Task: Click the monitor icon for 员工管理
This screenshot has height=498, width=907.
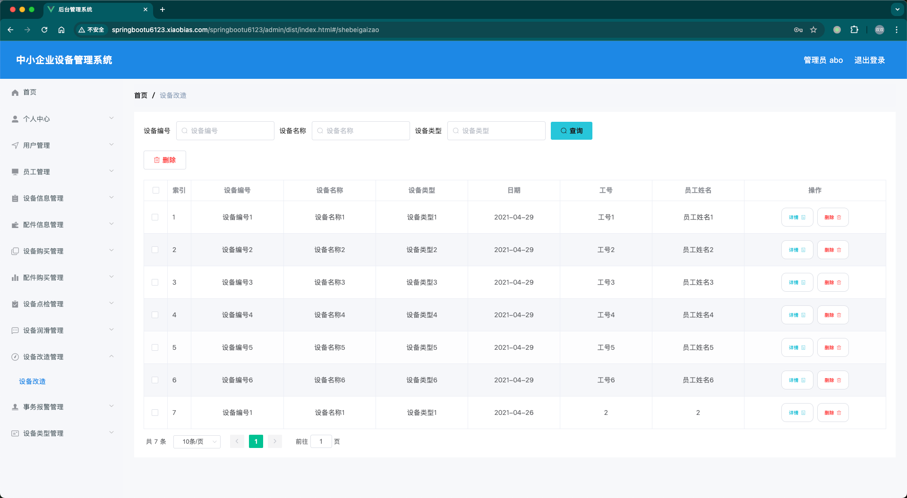Action: click(15, 172)
